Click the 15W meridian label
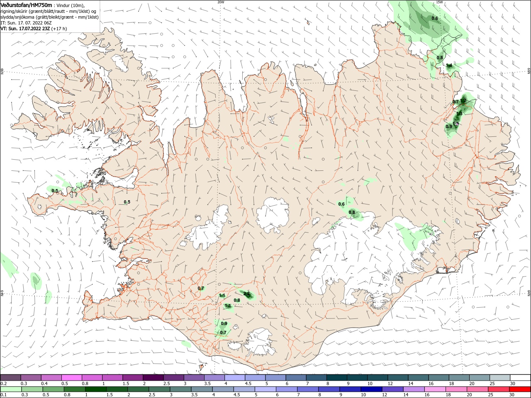531x398 pixels. click(439, 2)
